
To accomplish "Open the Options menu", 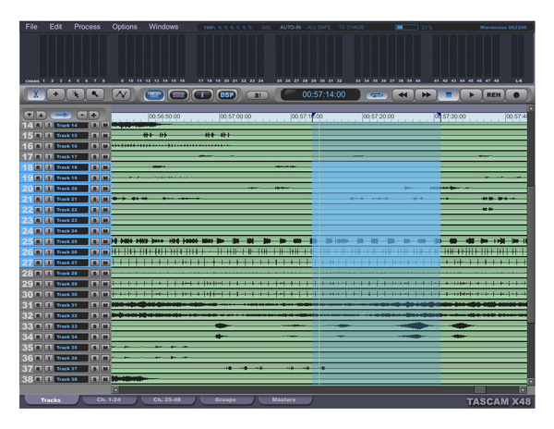I will (x=125, y=27).
